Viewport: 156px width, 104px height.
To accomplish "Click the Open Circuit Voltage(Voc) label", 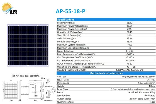I will tap(70, 32).
